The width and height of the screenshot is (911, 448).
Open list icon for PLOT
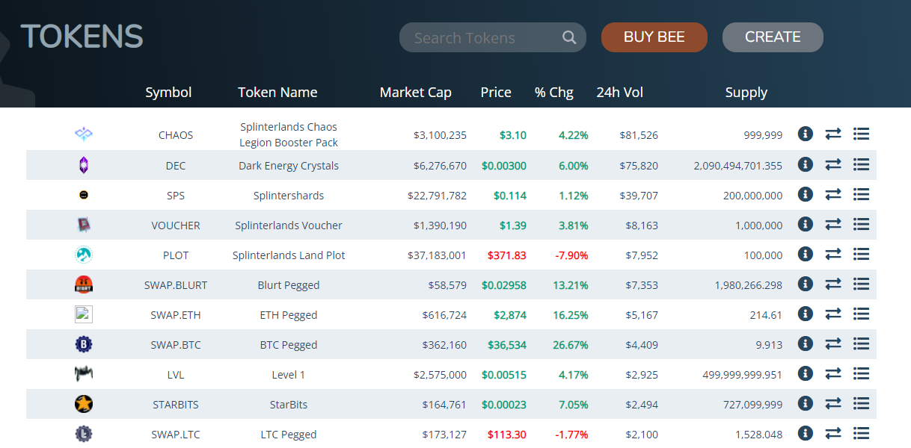pyautogui.click(x=861, y=254)
